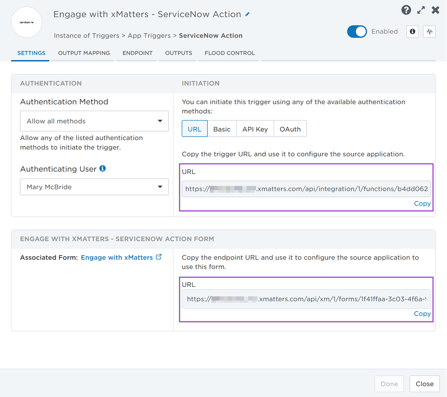
Task: Switch to the Endpoint tab
Action: [137, 53]
